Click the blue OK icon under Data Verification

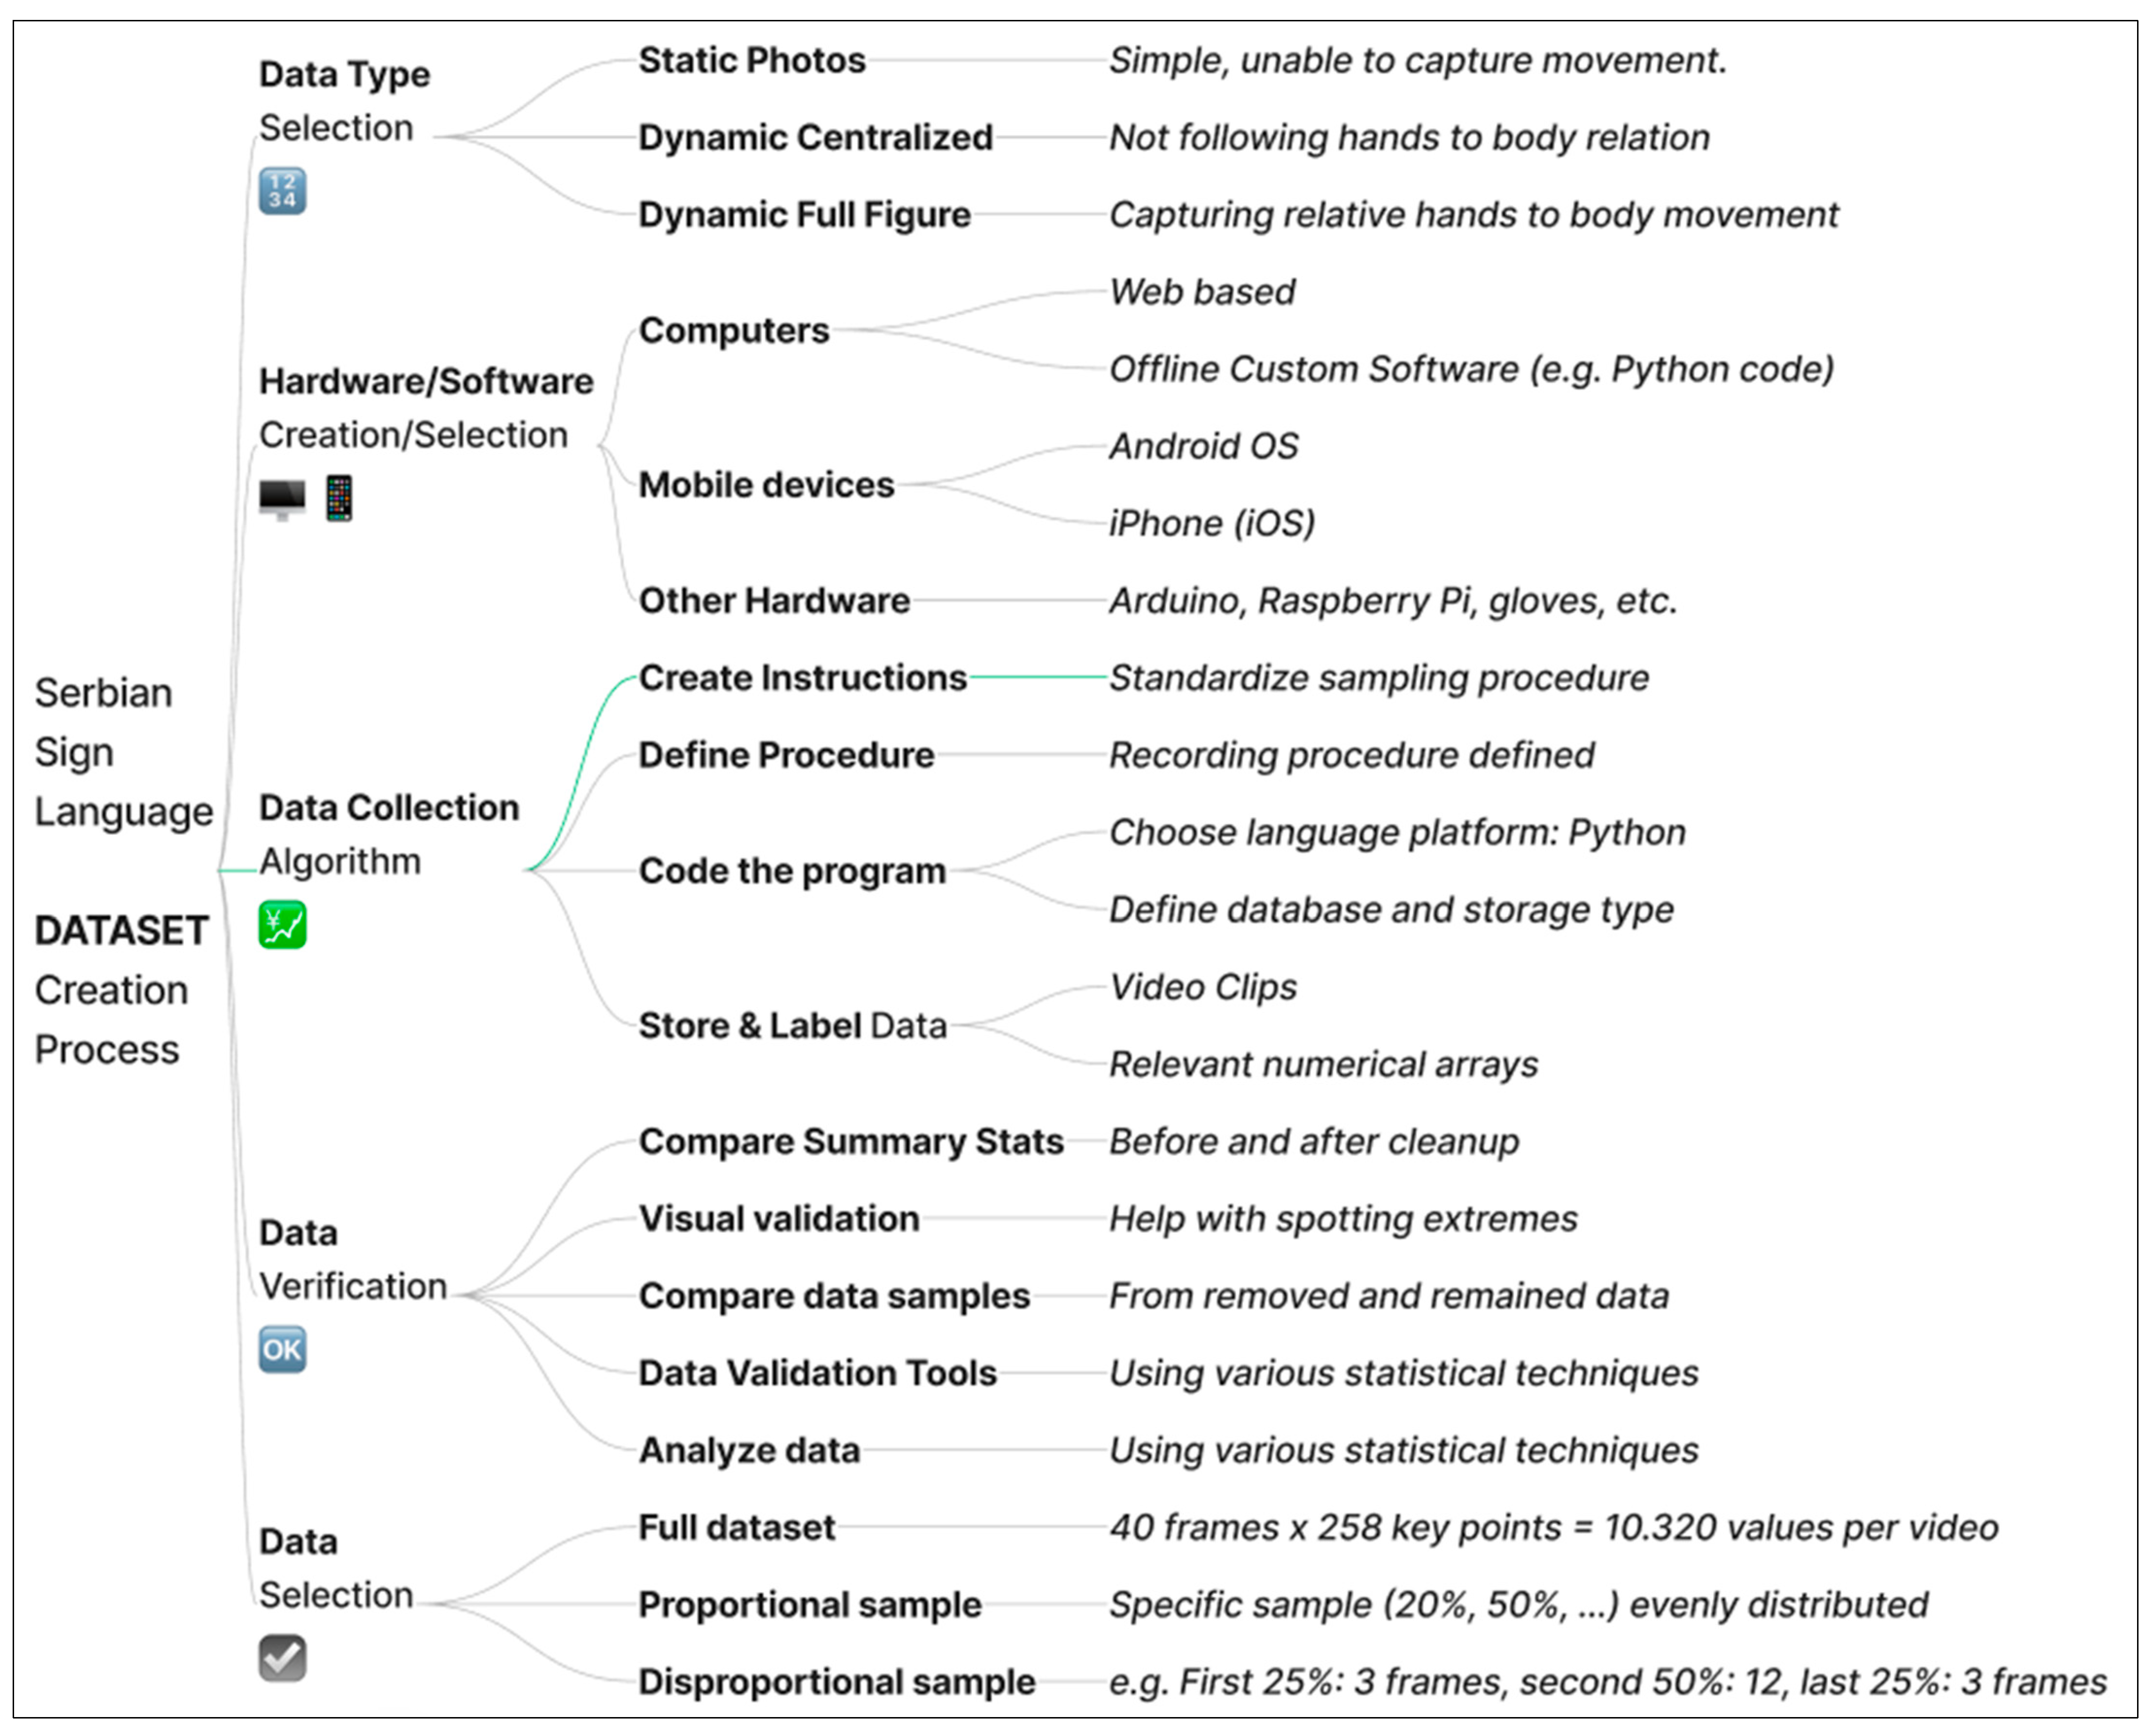[282, 1350]
